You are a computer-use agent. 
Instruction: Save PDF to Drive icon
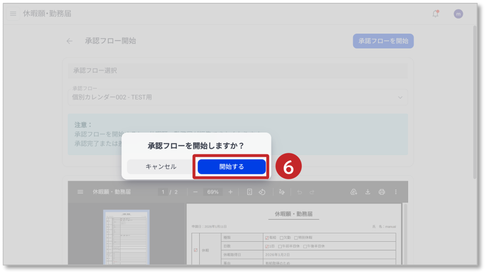354,192
